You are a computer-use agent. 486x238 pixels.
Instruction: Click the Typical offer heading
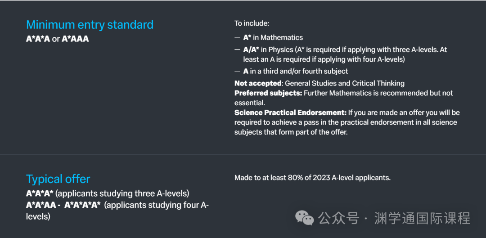pyautogui.click(x=58, y=179)
